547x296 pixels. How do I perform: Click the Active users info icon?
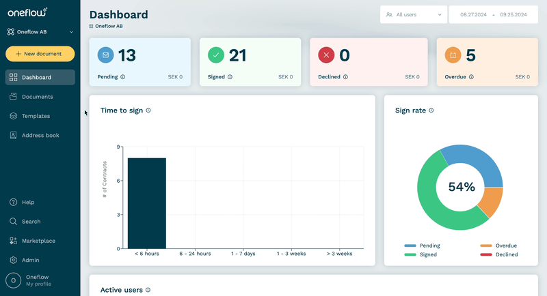click(148, 290)
